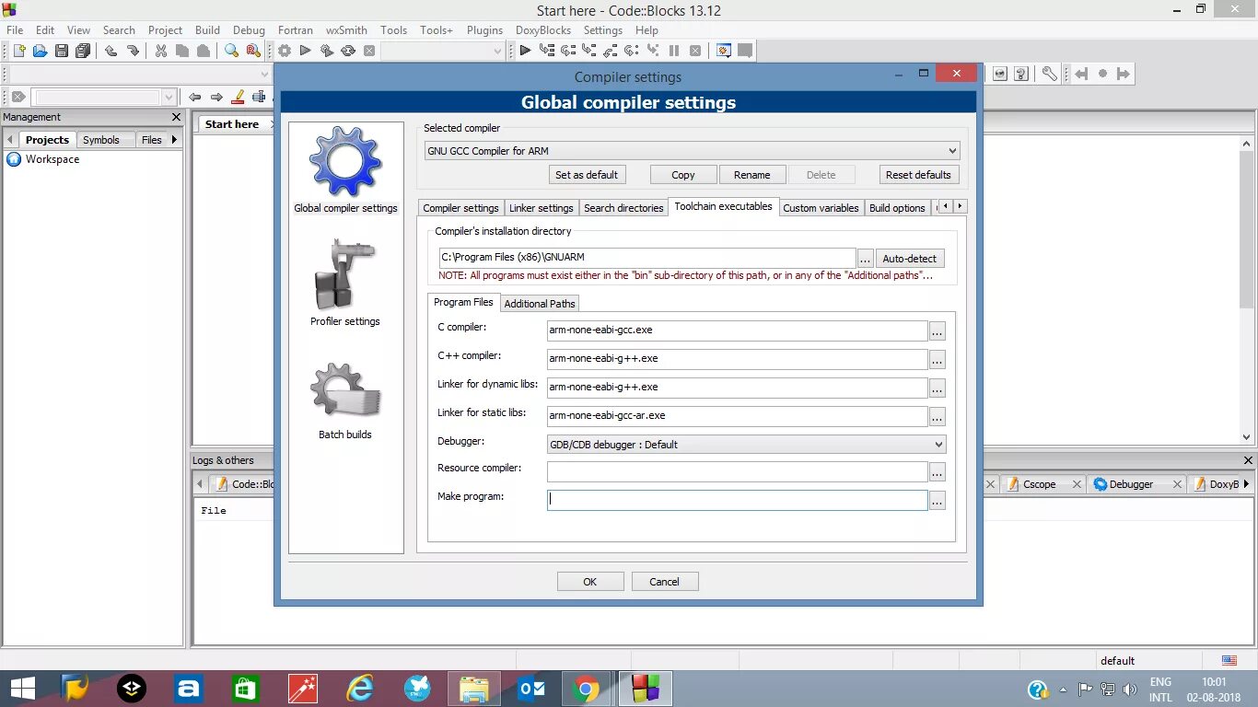Image resolution: width=1258 pixels, height=707 pixels.
Task: Click the Replace magnifier icon
Action: (252, 52)
